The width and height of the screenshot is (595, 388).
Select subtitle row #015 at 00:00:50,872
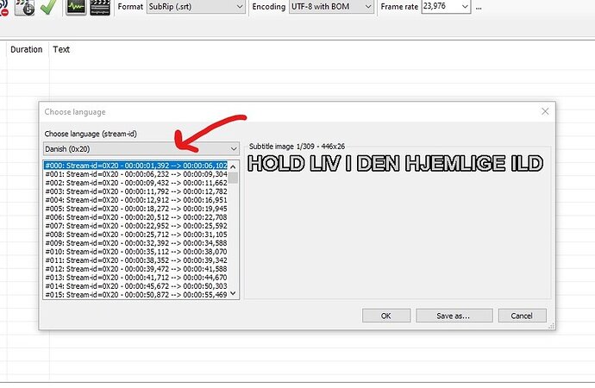(x=136, y=295)
